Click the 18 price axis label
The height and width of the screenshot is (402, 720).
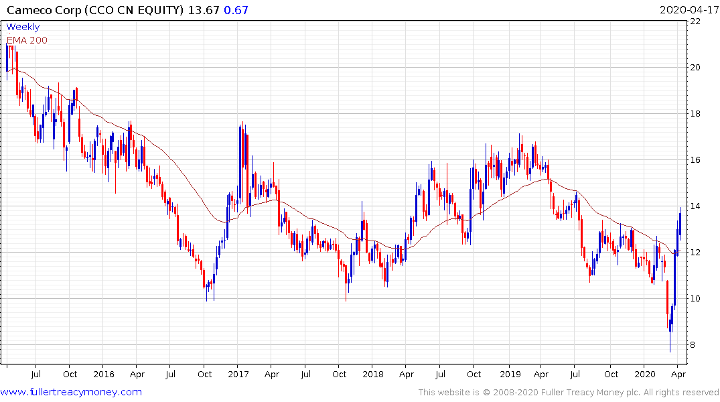click(695, 114)
